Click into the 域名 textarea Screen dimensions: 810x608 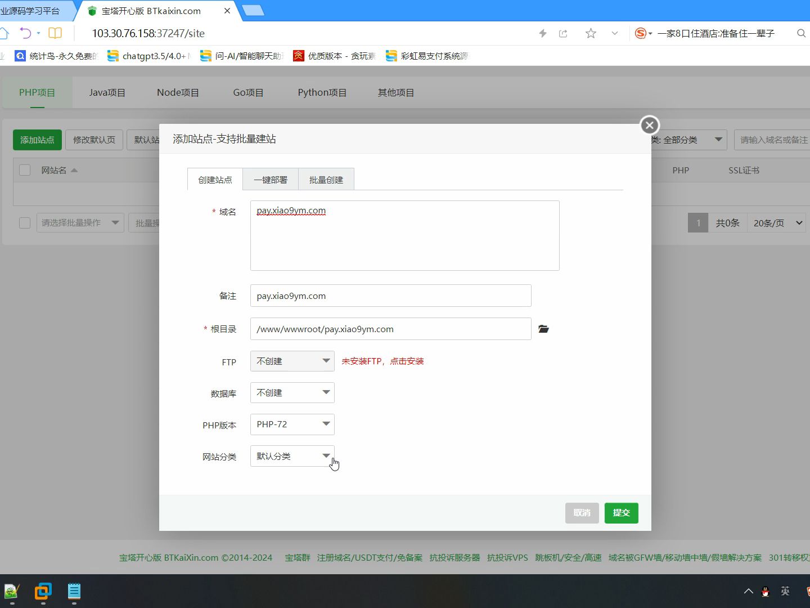[405, 235]
